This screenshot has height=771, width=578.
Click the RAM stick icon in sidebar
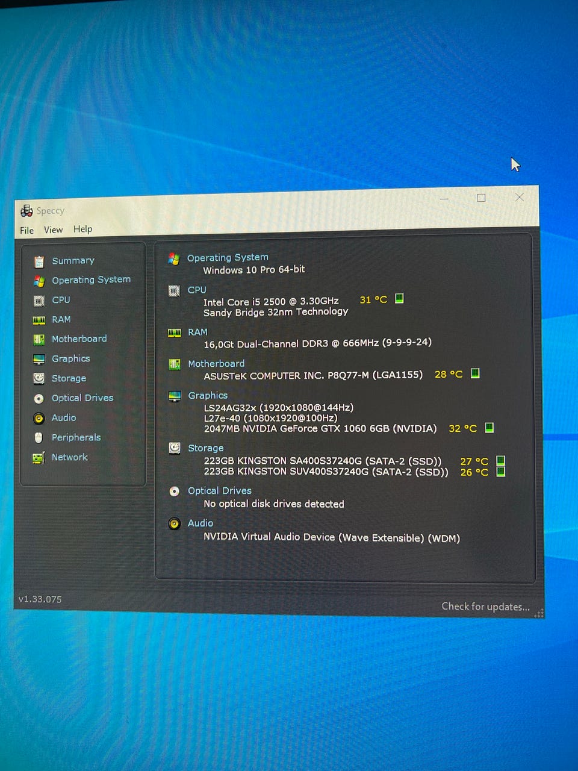[x=39, y=320]
